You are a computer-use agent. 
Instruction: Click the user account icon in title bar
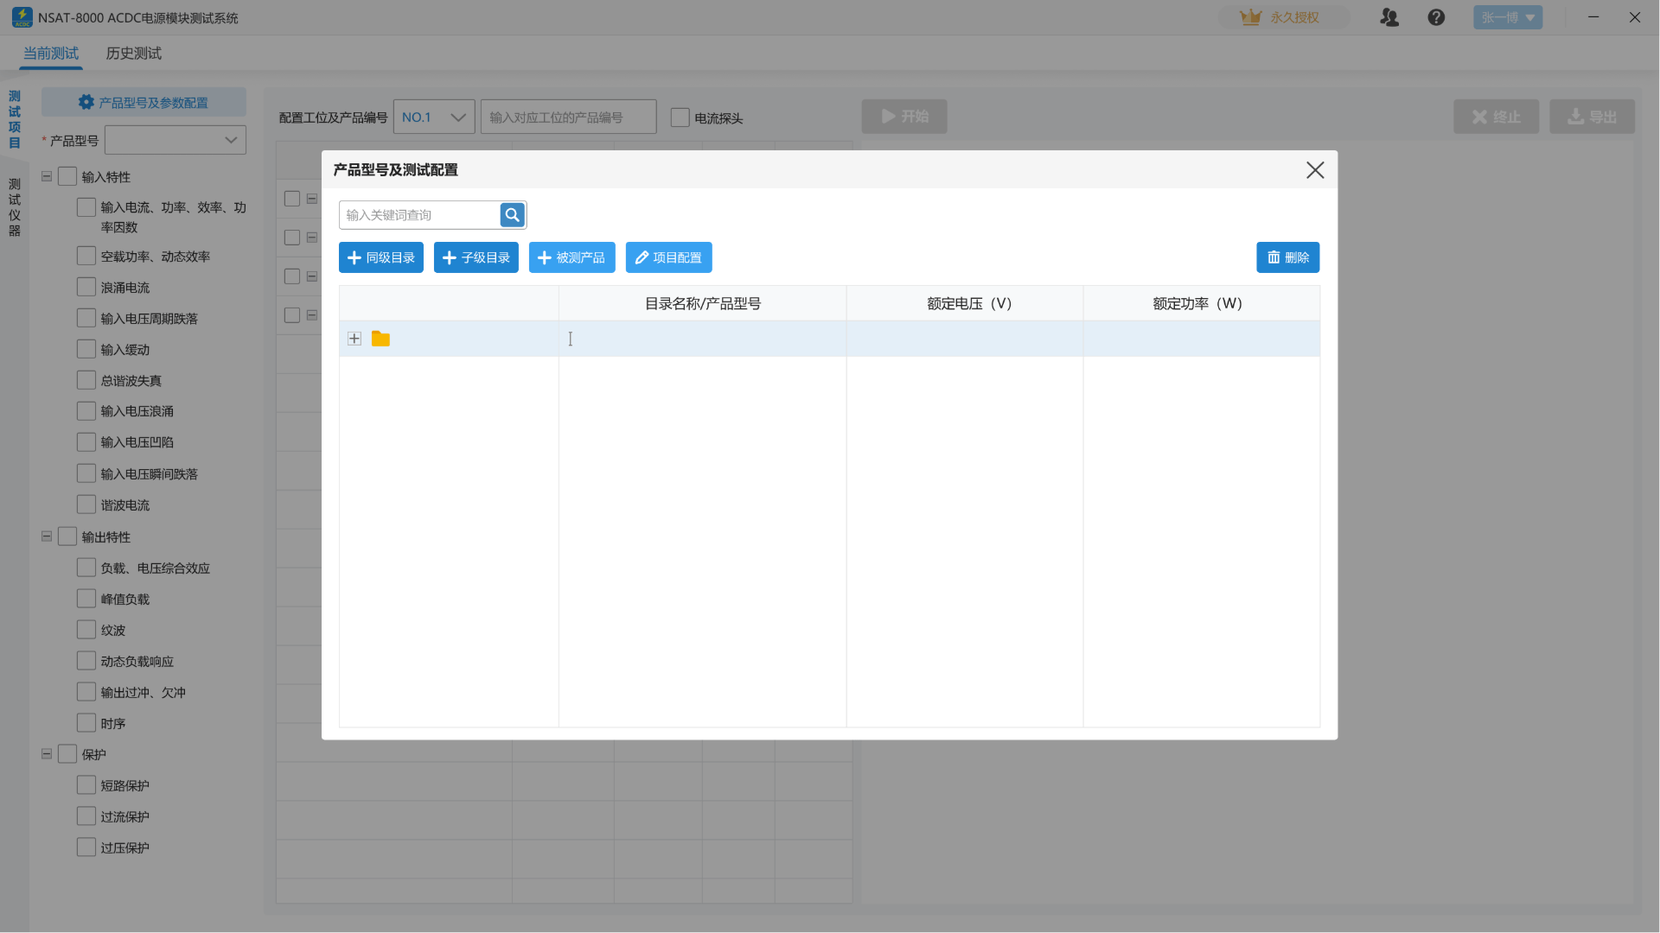[1389, 17]
